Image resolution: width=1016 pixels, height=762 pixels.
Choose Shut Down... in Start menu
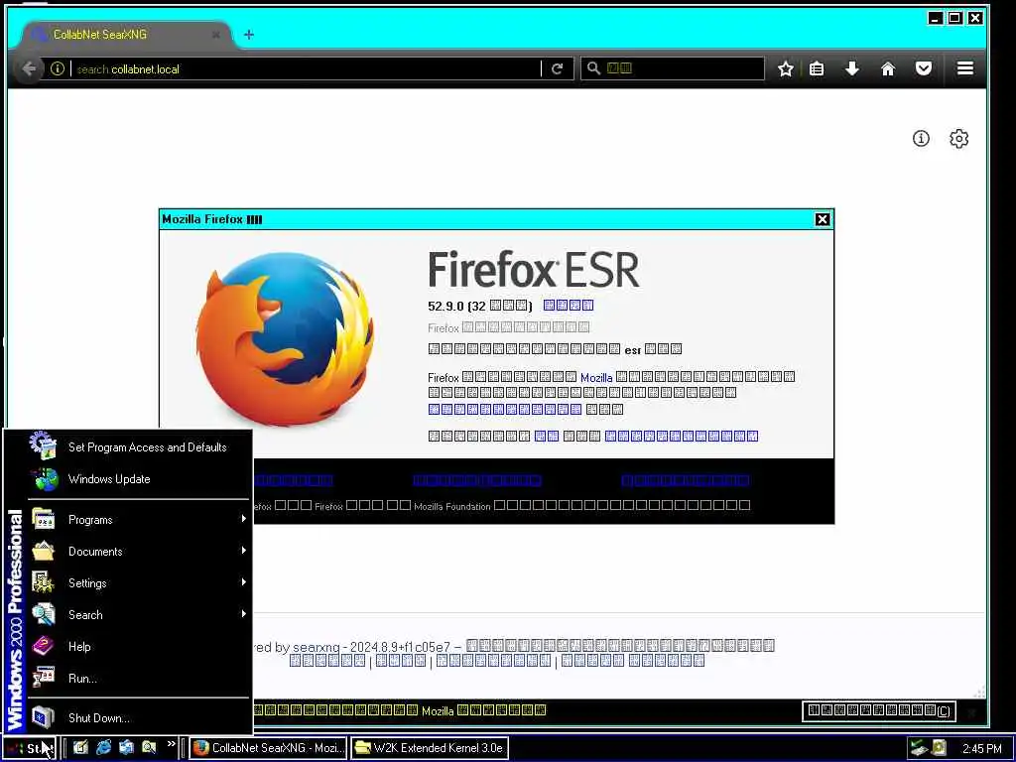click(x=139, y=718)
